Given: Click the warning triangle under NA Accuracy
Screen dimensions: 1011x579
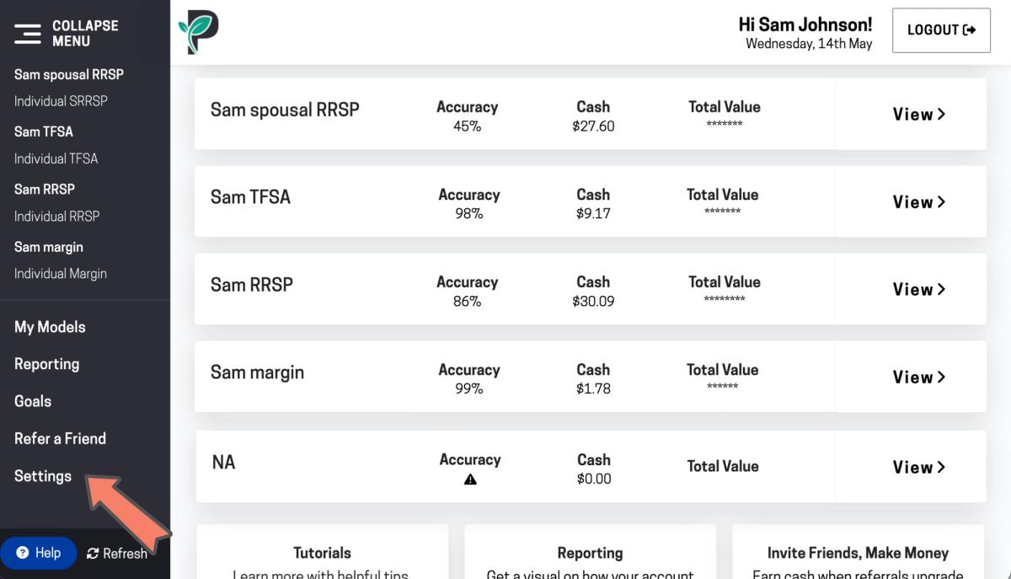Looking at the screenshot, I should 470,480.
